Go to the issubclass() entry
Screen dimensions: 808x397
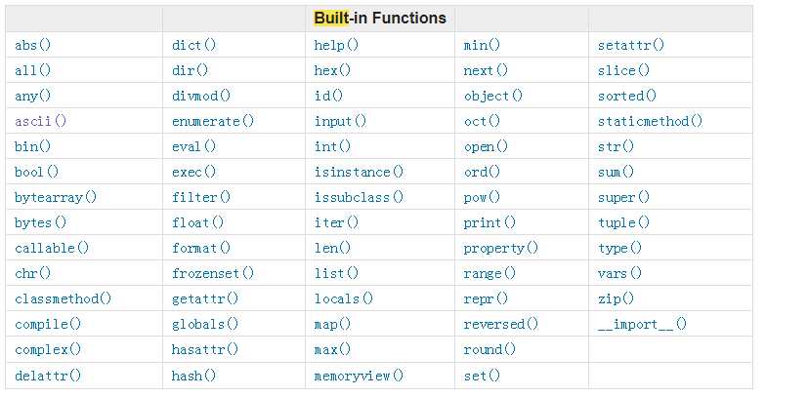pyautogui.click(x=360, y=197)
